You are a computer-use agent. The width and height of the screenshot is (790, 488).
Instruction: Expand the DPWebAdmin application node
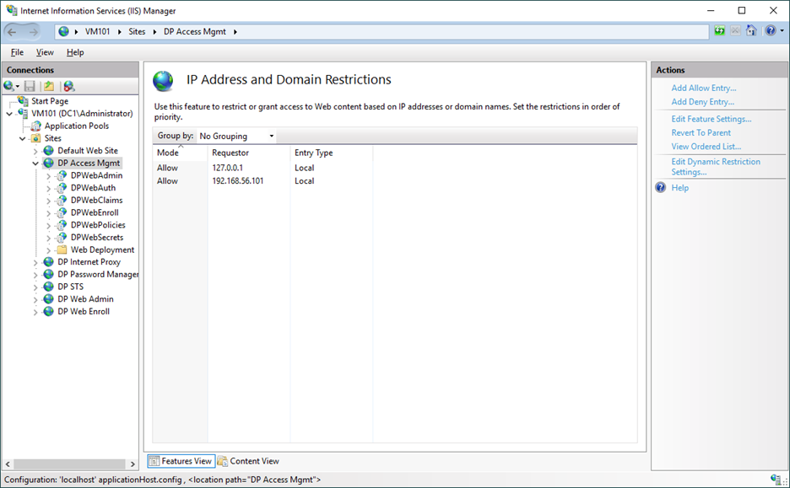[48, 176]
